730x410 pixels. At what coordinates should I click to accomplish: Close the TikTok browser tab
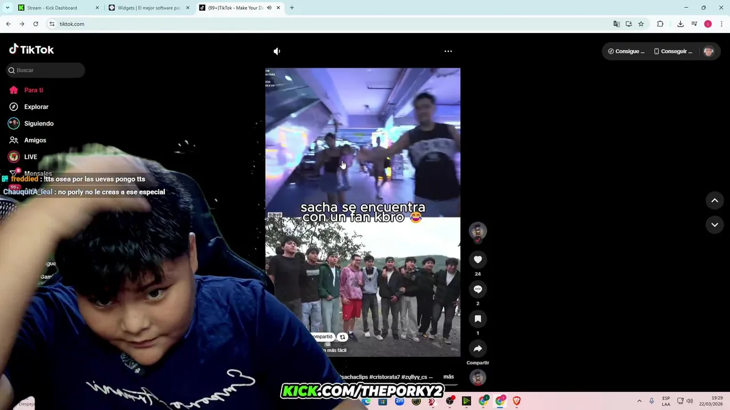(x=278, y=8)
